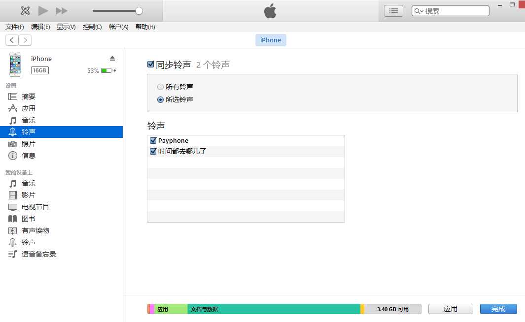Screen dimensions: 525x322
Task: Toggle the 同步铃声 checkbox
Action: pyautogui.click(x=151, y=64)
